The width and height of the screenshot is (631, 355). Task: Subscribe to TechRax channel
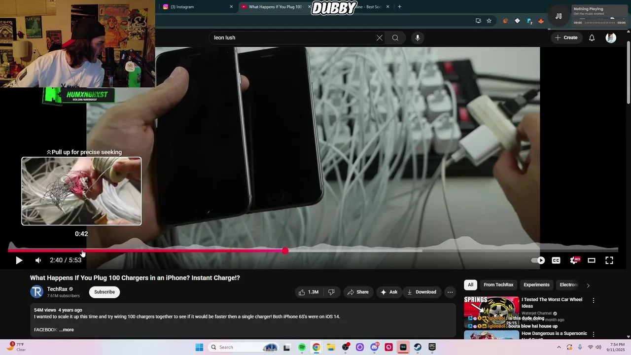[x=105, y=292]
